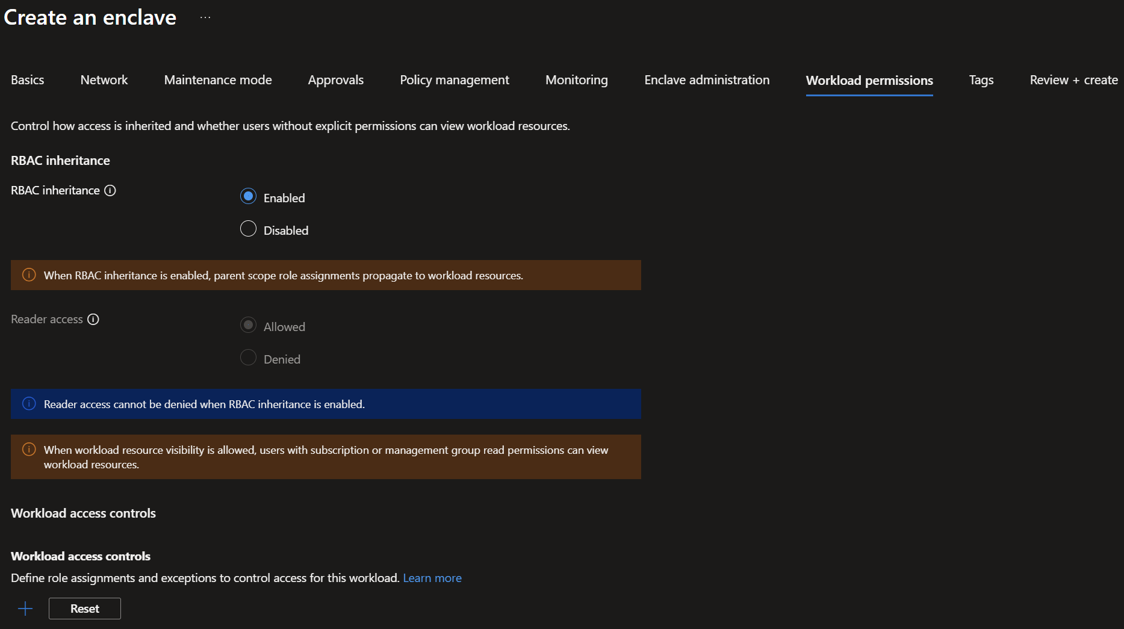
Task: Select the Workload permissions tab
Action: [869, 81]
